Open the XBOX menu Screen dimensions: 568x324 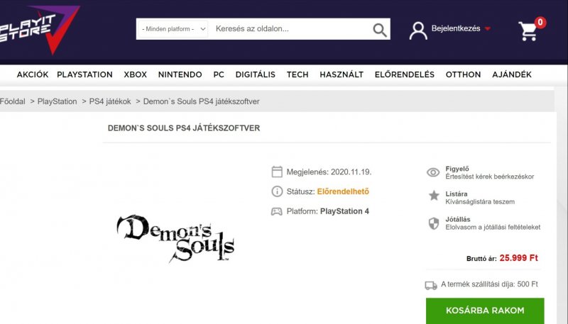135,74
